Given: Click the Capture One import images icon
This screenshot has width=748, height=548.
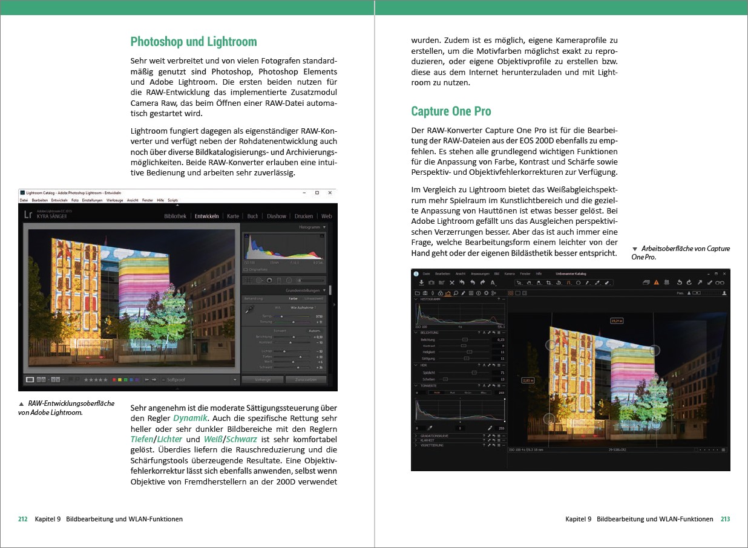Looking at the screenshot, I should (421, 282).
